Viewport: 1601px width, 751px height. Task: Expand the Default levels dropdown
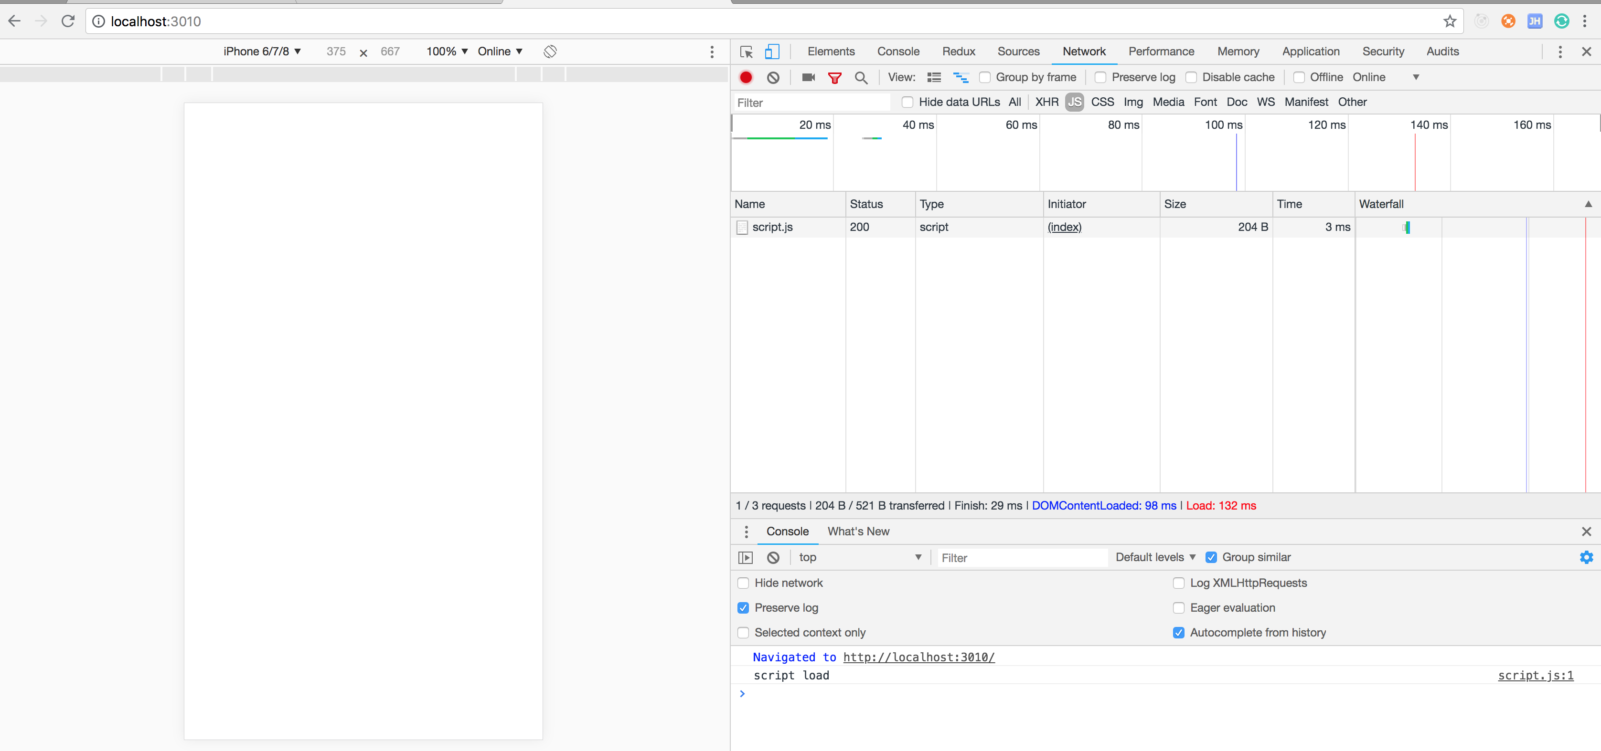(x=1155, y=557)
